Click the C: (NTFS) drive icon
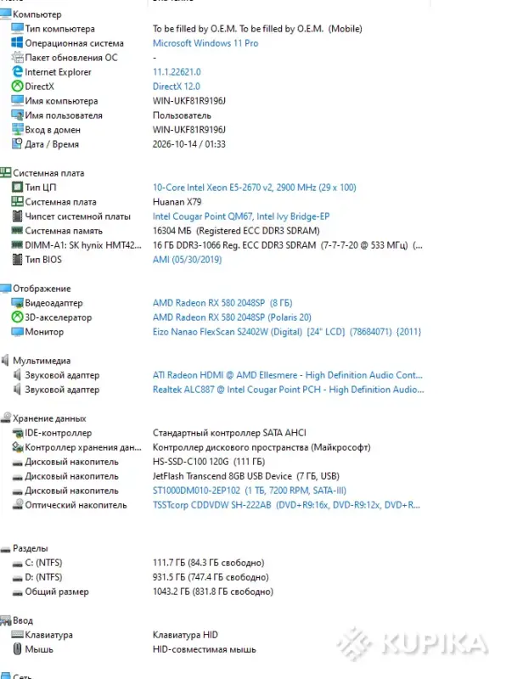This screenshot has width=506, height=679. (17, 564)
